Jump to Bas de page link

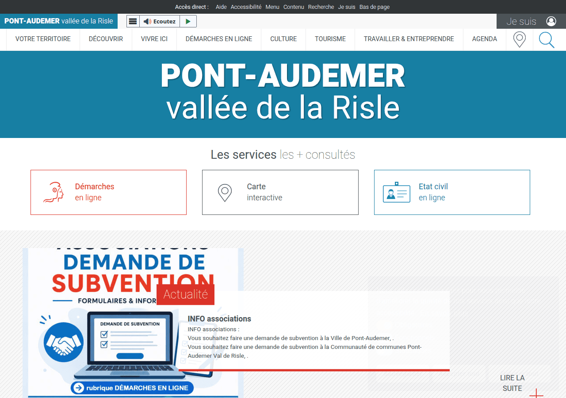point(375,7)
